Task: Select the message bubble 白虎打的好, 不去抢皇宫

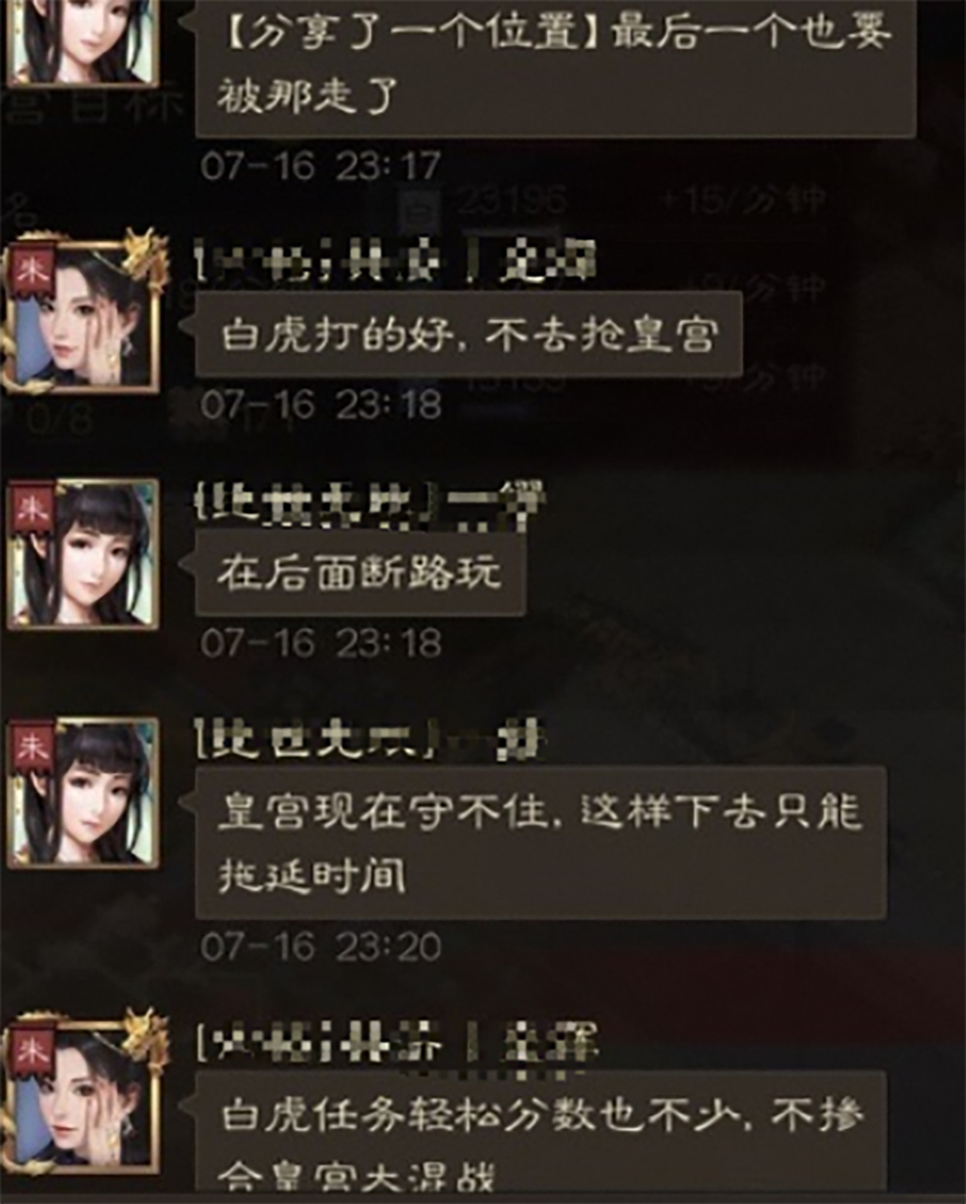Action: [x=469, y=334]
